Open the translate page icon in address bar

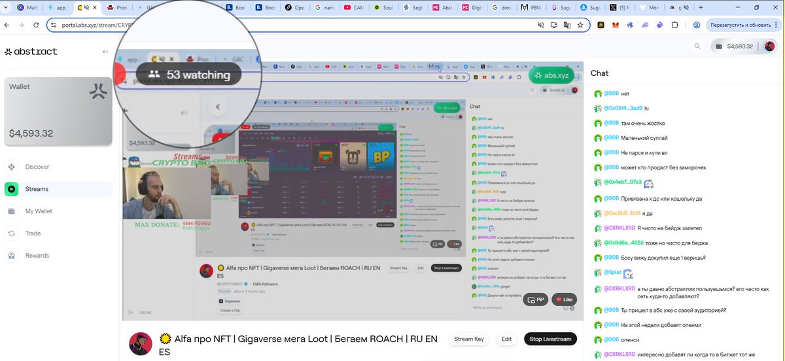[x=568, y=25]
